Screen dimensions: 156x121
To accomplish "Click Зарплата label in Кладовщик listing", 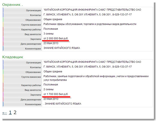I will click(35, 95).
